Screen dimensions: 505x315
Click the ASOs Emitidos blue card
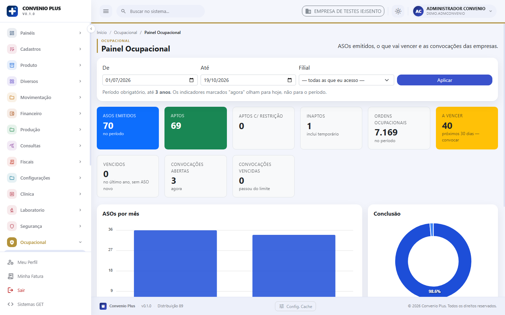(x=128, y=128)
